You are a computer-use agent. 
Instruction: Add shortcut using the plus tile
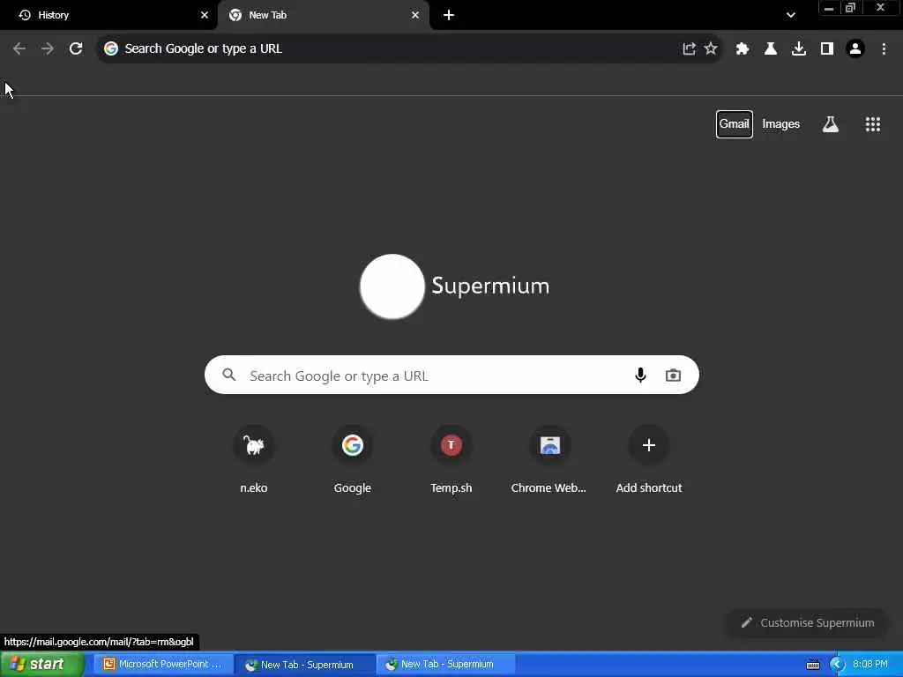[x=648, y=460]
